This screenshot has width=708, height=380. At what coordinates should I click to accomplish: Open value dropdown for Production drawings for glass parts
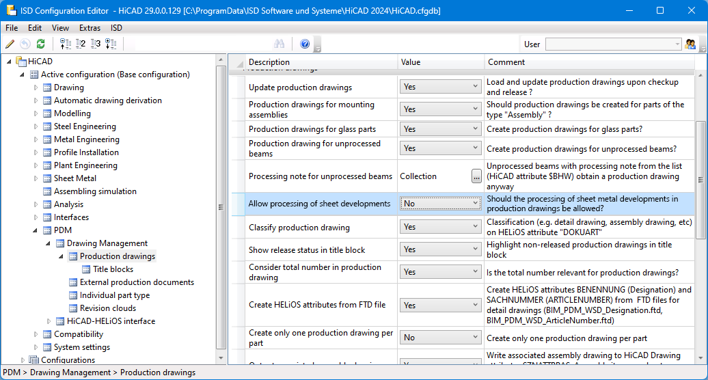(440, 129)
